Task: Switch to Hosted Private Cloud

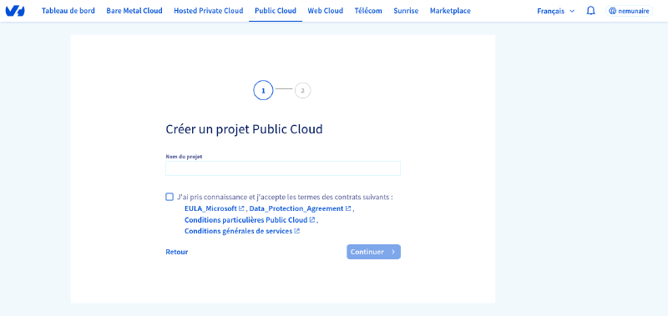Action: 209,11
